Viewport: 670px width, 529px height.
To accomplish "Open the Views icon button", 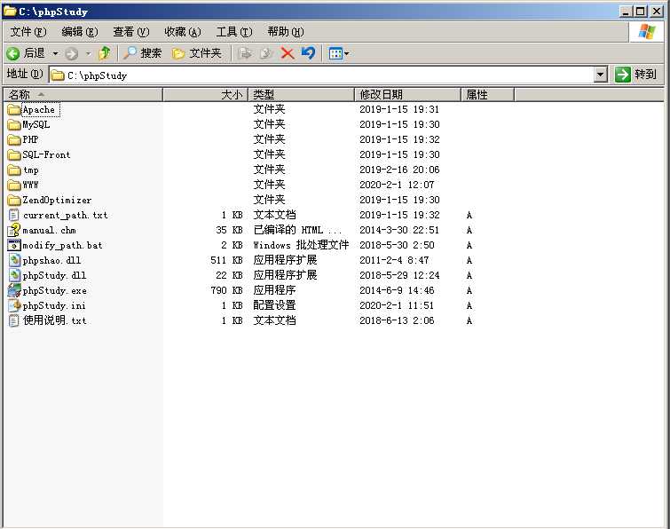I will point(335,53).
